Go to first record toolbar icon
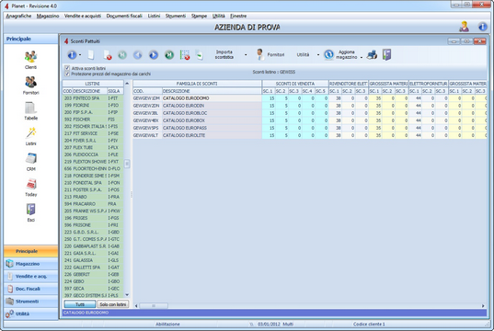Screen dimensions: 494x331 122,55
